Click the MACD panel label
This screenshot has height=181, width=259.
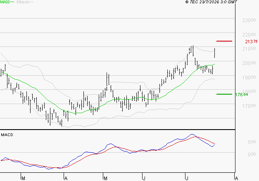[7, 135]
